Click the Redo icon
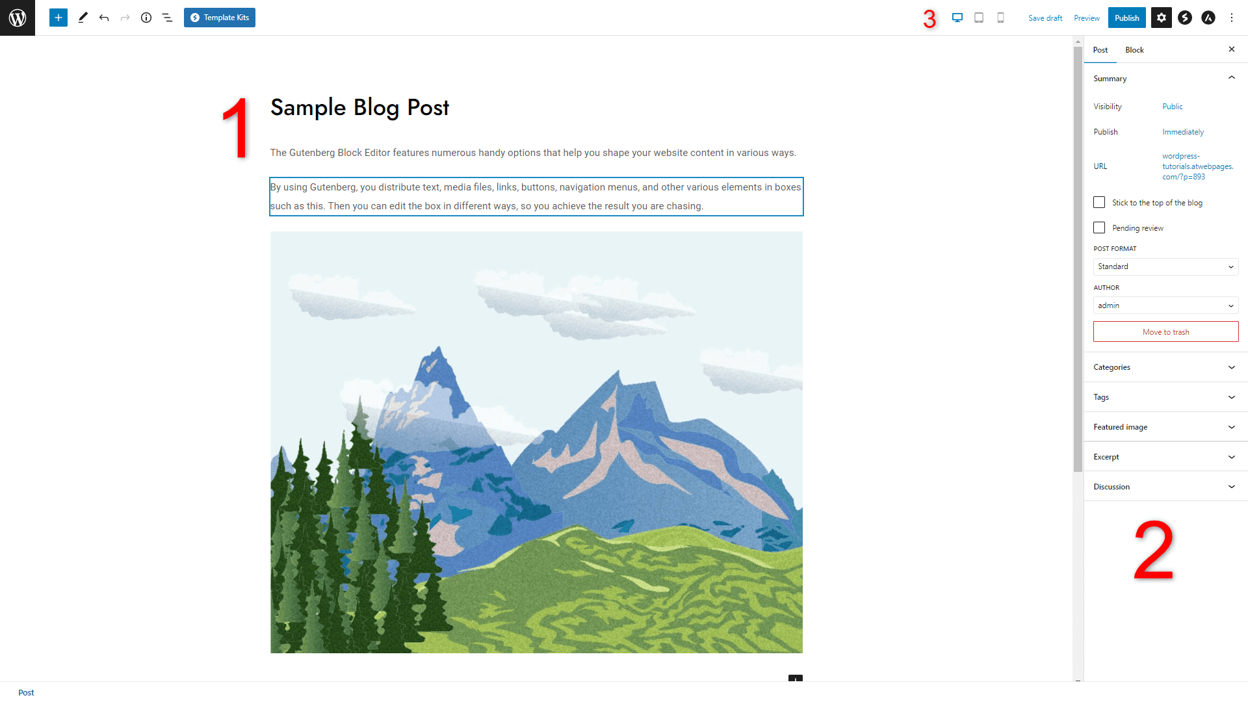 pos(124,17)
